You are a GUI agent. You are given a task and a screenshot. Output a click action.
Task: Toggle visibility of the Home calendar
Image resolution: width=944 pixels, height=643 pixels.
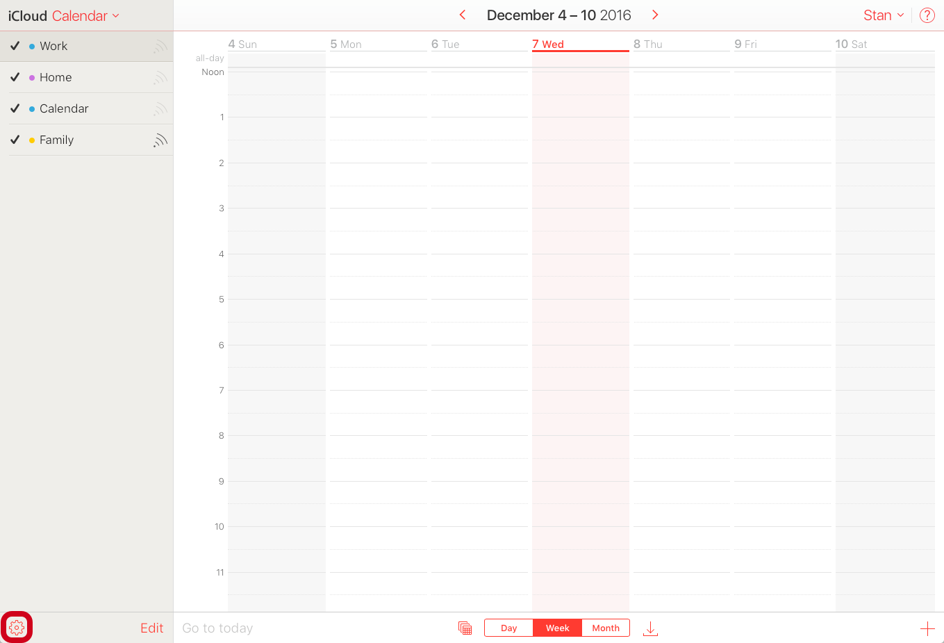(x=15, y=77)
